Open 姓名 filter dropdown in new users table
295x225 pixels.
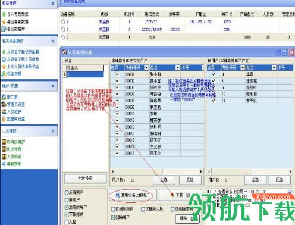(274, 68)
